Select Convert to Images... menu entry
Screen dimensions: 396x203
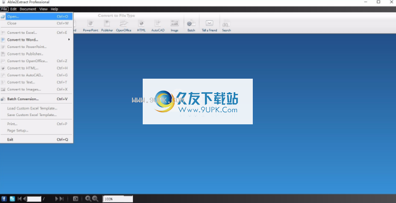pos(37,89)
